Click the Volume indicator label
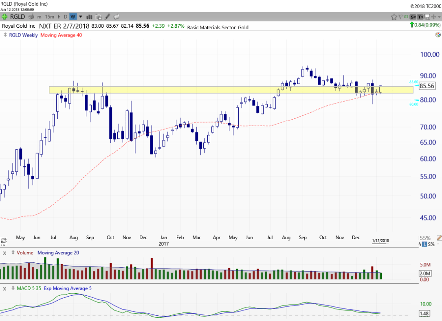The width and height of the screenshot is (442, 321). 25,253
